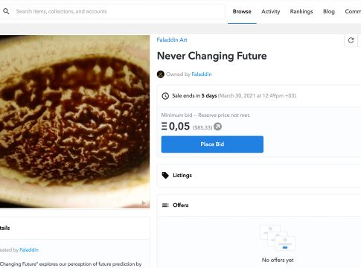The width and height of the screenshot is (361, 268).
Task: Click the refresh metadata icon
Action: pos(351,40)
